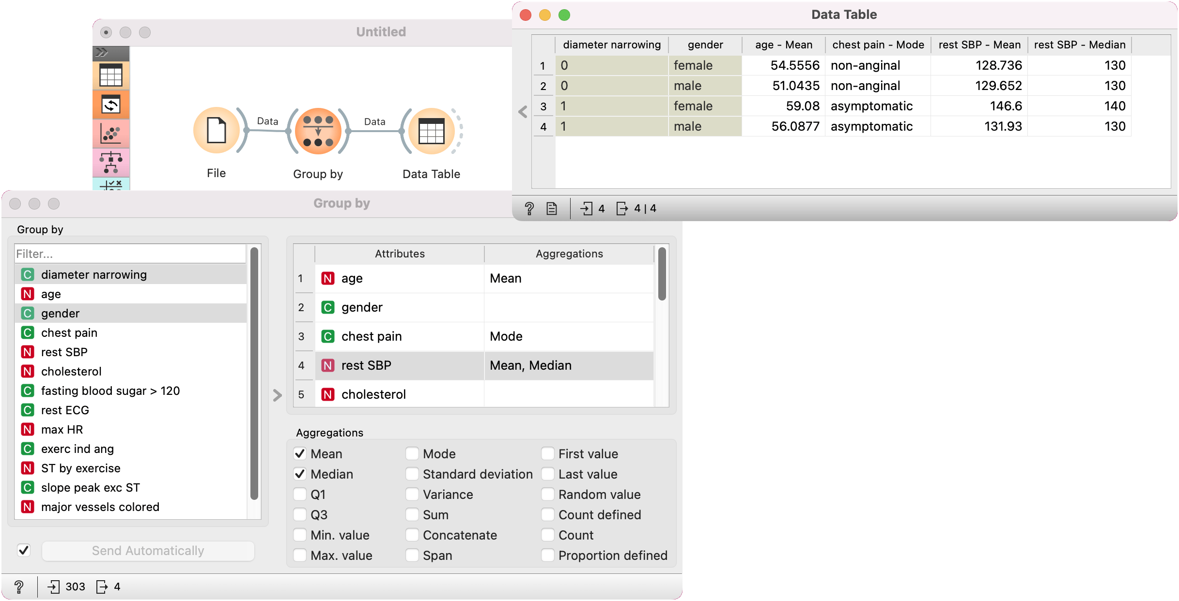Open the Data Table widget node
Screen dimensions: 1179x601
(431, 131)
